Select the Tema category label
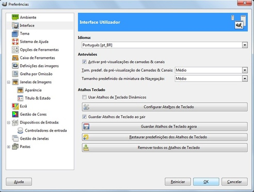 tap(25, 33)
